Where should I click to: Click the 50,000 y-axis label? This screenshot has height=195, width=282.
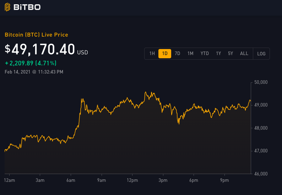261,82
